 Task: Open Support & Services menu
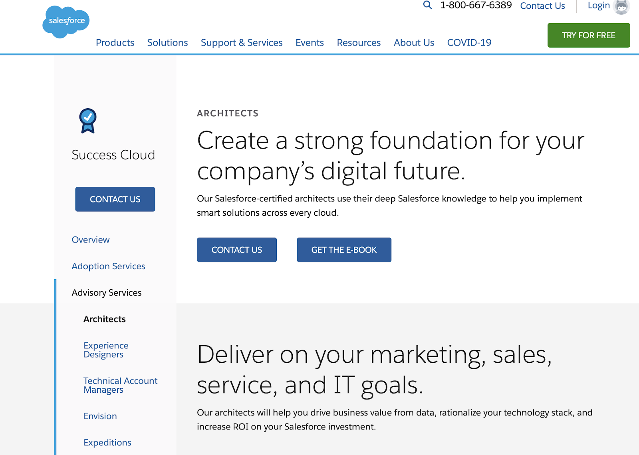242,43
